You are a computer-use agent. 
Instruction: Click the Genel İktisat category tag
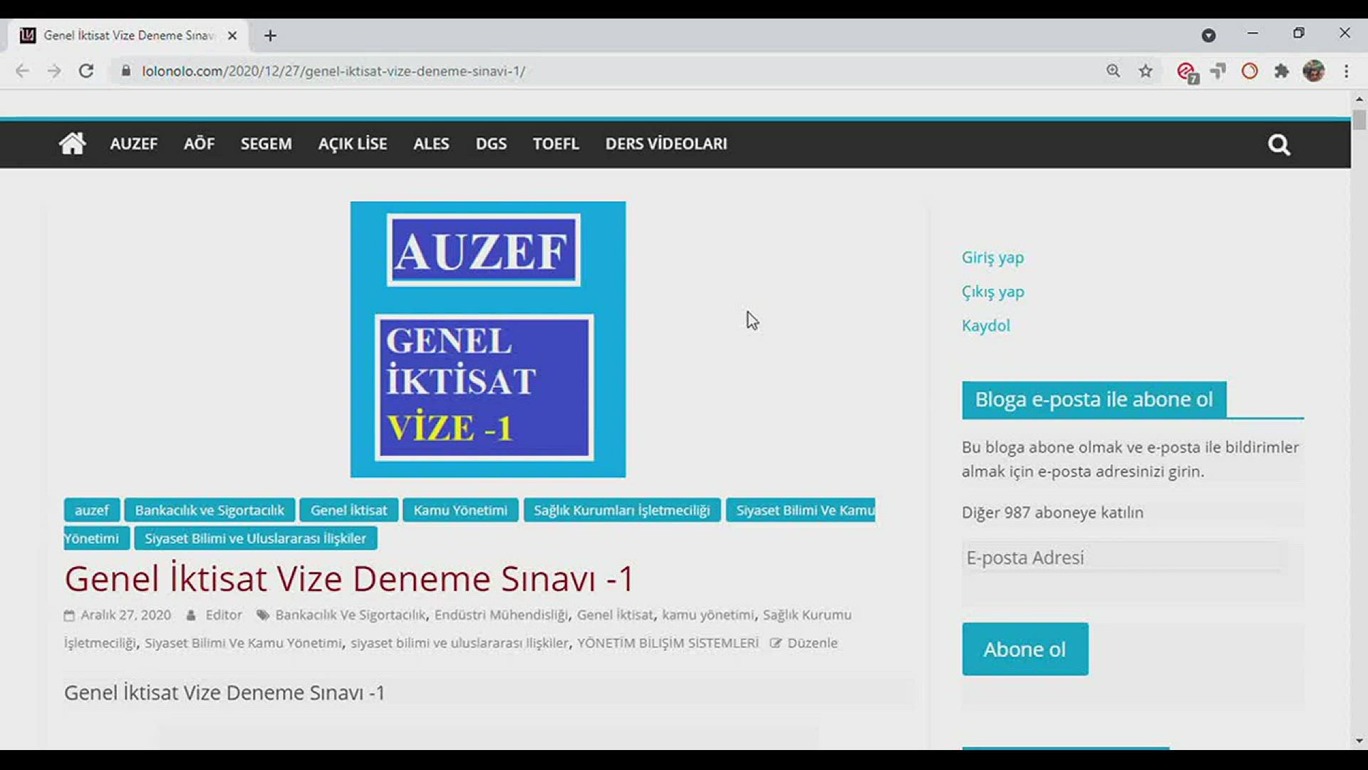348,510
